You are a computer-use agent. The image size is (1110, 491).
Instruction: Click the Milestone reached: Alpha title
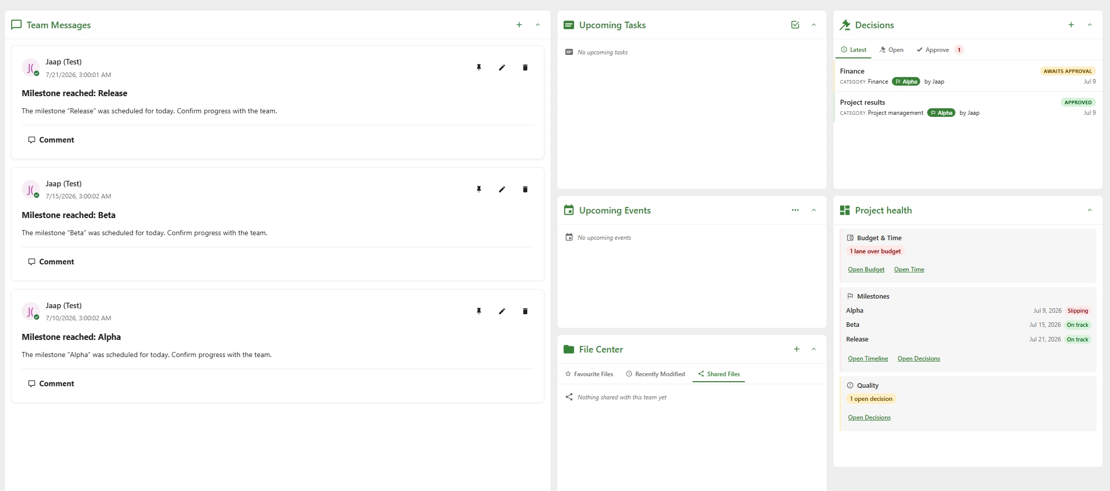(71, 337)
